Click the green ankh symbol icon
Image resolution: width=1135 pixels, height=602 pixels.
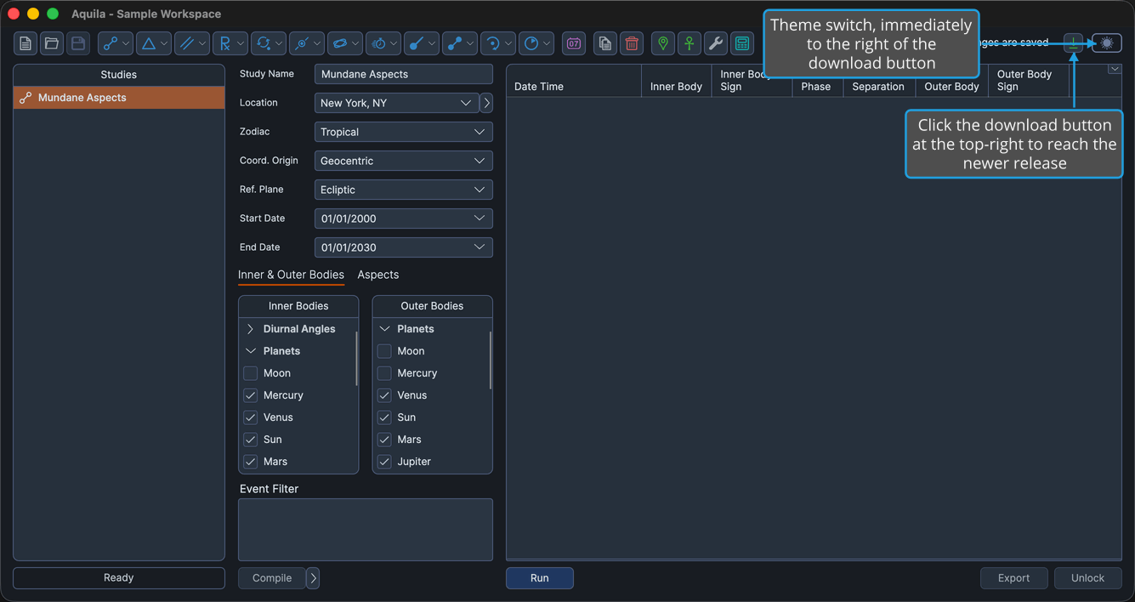coord(690,43)
